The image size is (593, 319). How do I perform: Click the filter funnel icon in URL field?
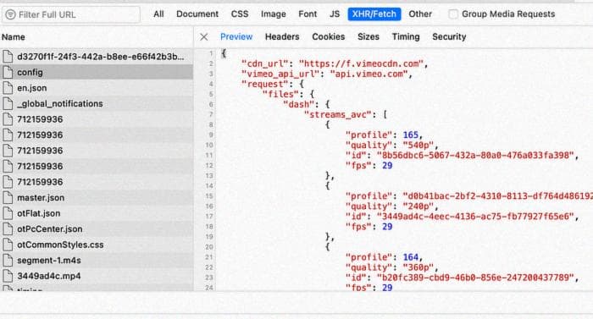coord(10,14)
